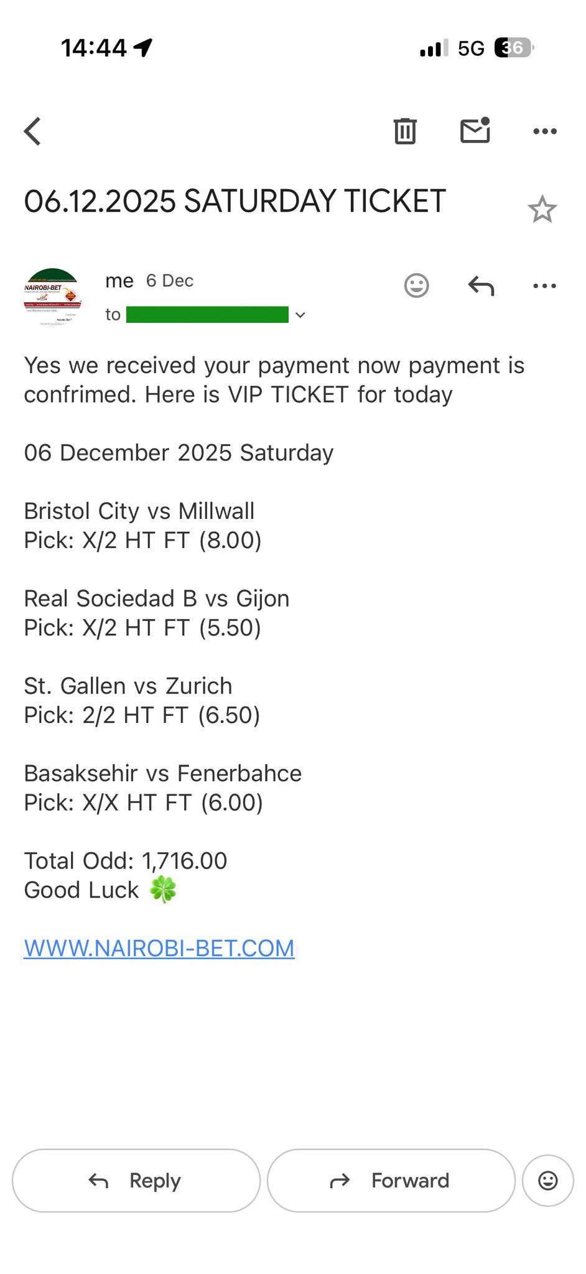
Task: Tap the "6 Dec" date label
Action: pos(170,281)
